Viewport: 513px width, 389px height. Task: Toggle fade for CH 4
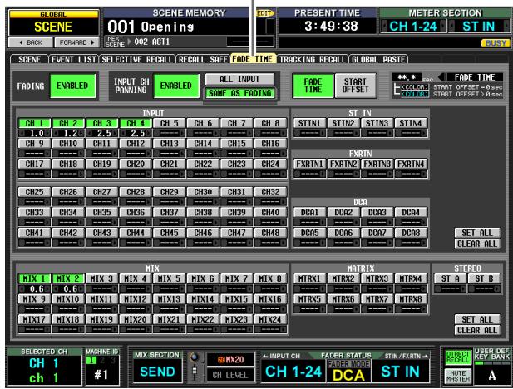pyautogui.click(x=136, y=123)
